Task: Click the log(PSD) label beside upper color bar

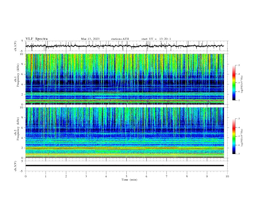Action: [242, 84]
